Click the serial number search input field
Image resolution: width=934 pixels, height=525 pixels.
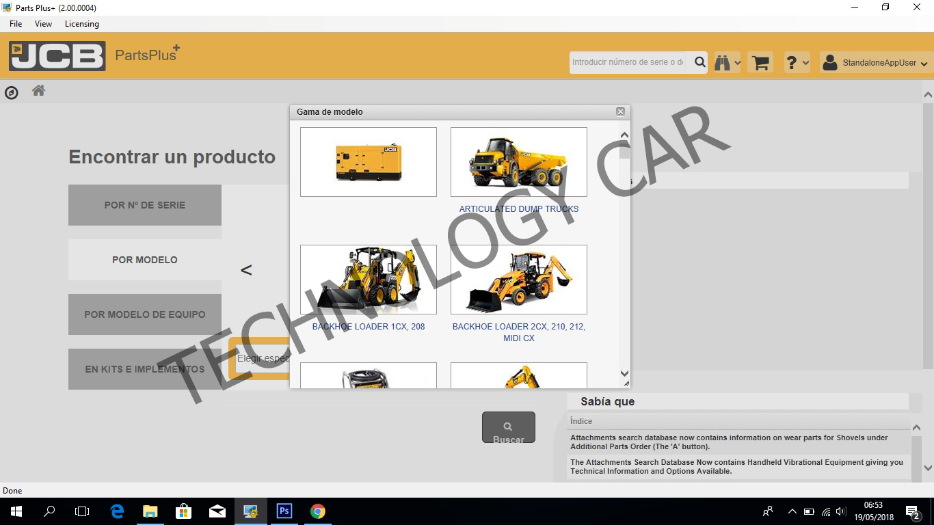(x=630, y=62)
